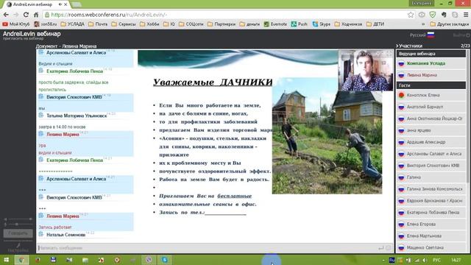The height and width of the screenshot is (265, 471).
Task: Expand the Хобби bookmarks folder
Action: point(149,24)
